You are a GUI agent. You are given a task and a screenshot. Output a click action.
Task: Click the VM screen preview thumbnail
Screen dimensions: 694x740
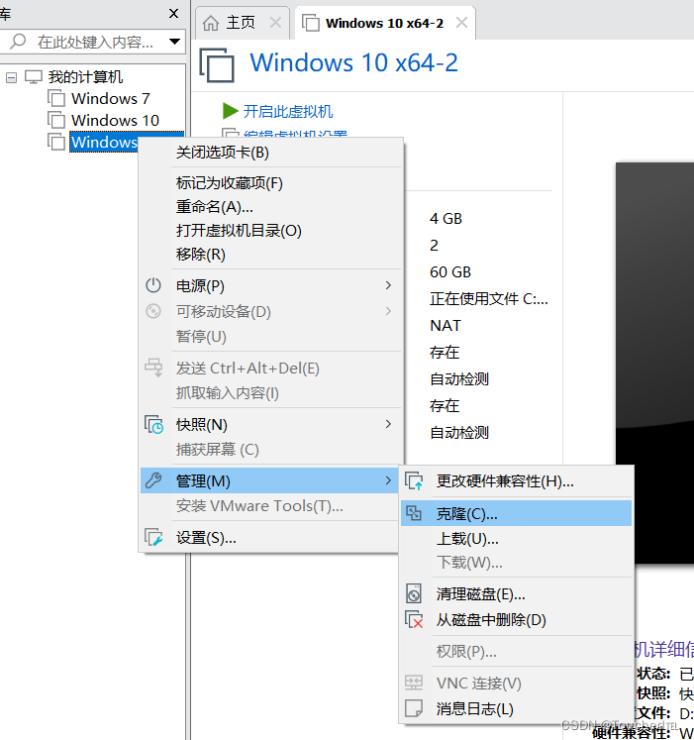(654, 363)
